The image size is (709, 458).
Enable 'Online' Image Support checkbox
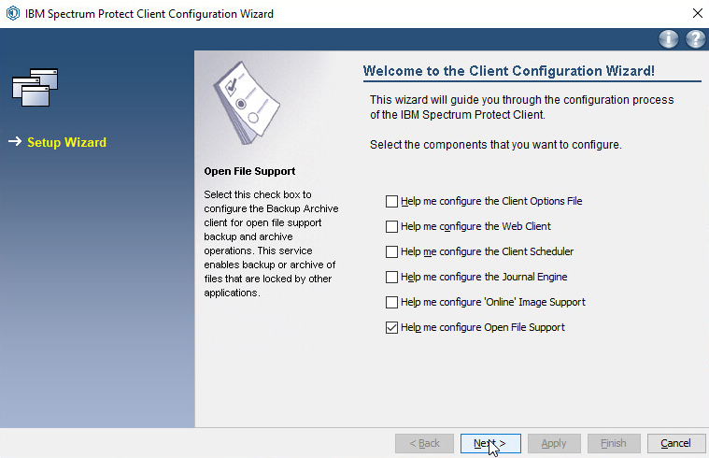[x=391, y=302]
